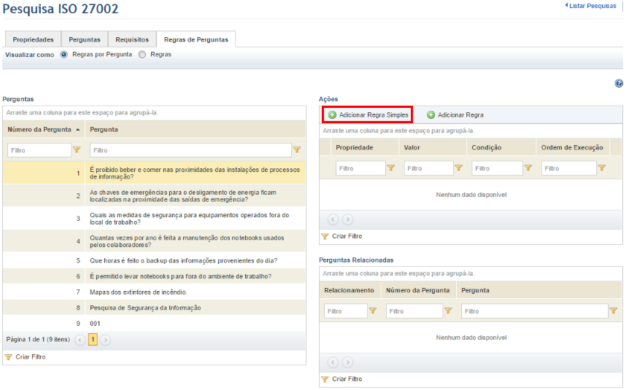Select row 9 with text '001'
This screenshot has height=390, width=629.
pos(154,323)
